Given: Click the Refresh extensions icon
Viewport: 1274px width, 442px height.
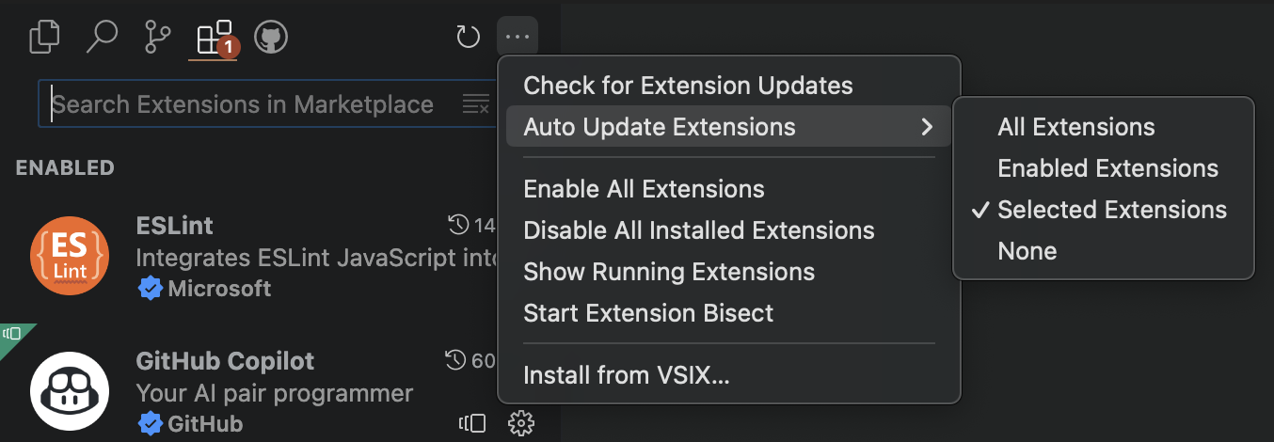Looking at the screenshot, I should [x=468, y=38].
